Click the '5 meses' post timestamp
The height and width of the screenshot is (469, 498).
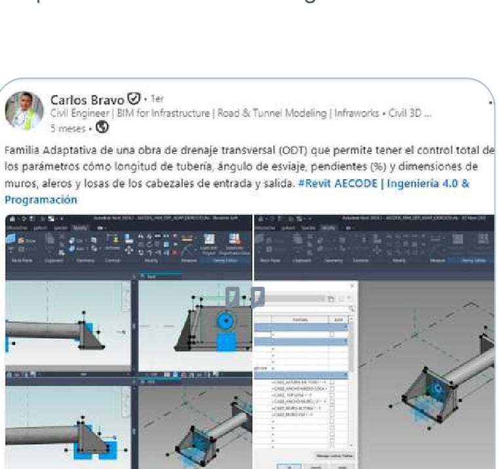coord(67,128)
